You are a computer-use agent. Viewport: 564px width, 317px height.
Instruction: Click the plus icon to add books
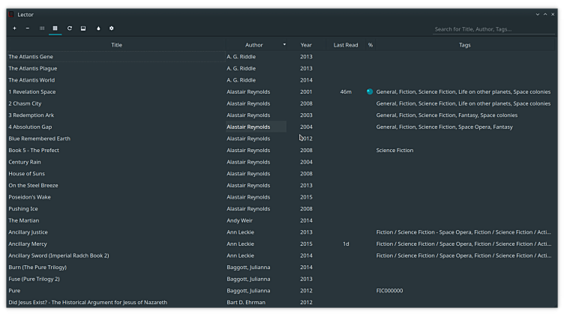click(x=14, y=28)
